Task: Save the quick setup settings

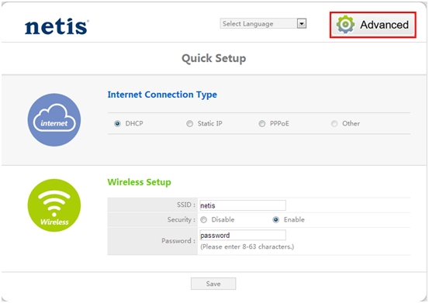Action: coord(213,284)
